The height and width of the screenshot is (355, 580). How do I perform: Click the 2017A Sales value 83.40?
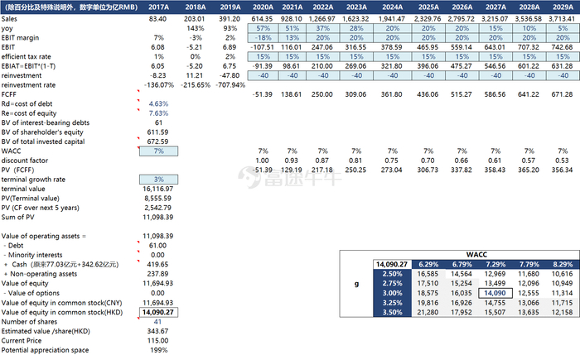tap(158, 19)
